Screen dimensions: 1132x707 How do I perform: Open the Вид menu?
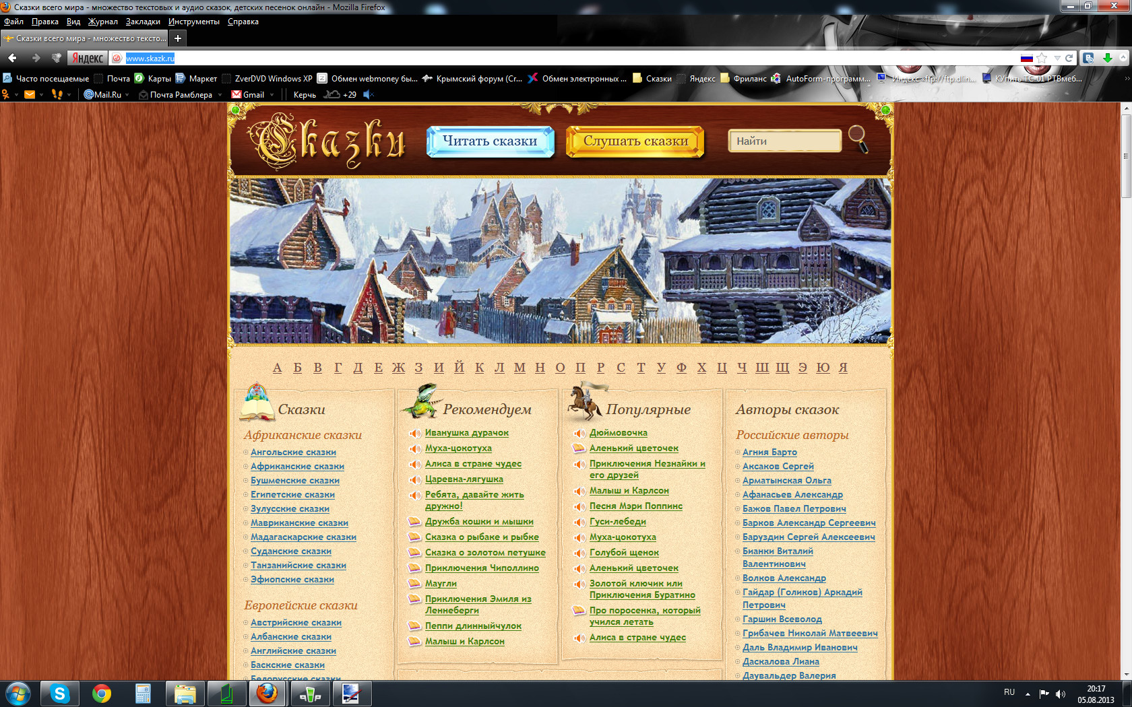point(73,22)
